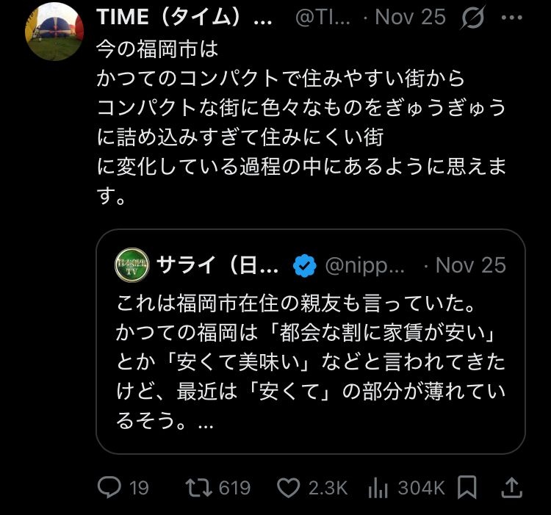551x515 pixels.
Task: Click the TIME（タイム） display name
Action: coord(184,18)
